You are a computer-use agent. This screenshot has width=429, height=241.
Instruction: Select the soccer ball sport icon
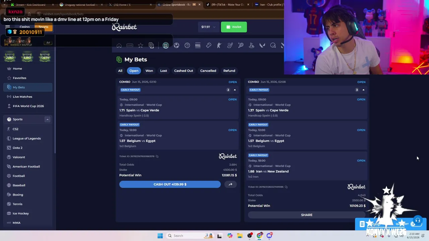(x=176, y=46)
